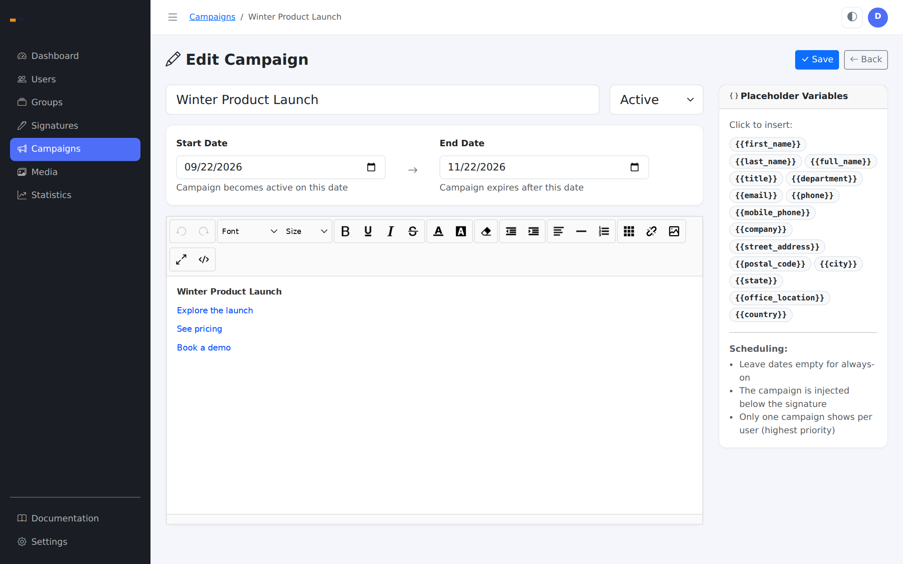Open the Active status dropdown
The height and width of the screenshot is (564, 903).
[x=656, y=99]
